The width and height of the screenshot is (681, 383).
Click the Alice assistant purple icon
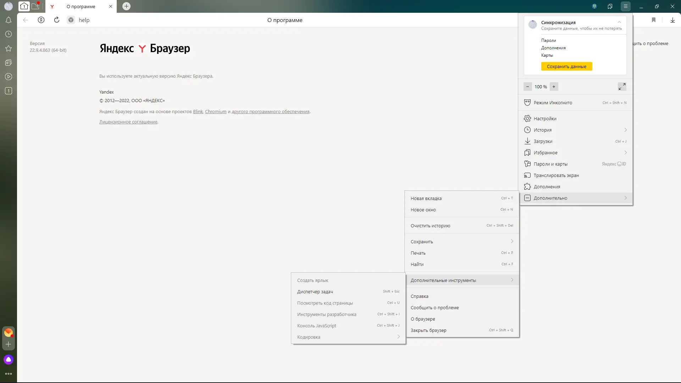pyautogui.click(x=9, y=360)
